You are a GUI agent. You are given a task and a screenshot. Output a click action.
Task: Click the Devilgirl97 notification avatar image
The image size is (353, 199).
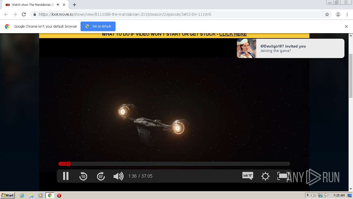tap(247, 48)
